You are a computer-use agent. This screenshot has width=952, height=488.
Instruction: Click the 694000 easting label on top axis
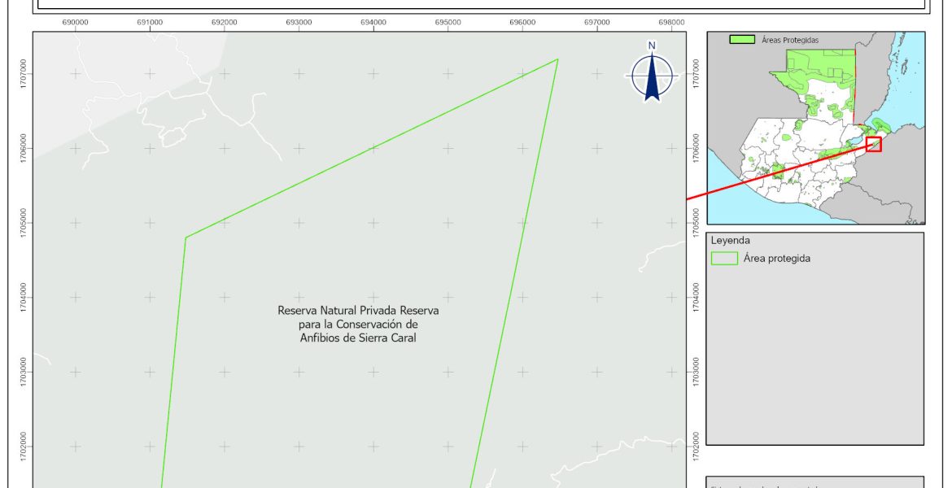pyautogui.click(x=373, y=22)
